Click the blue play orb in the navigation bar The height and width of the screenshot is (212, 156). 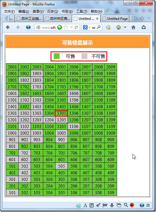click(28, 27)
